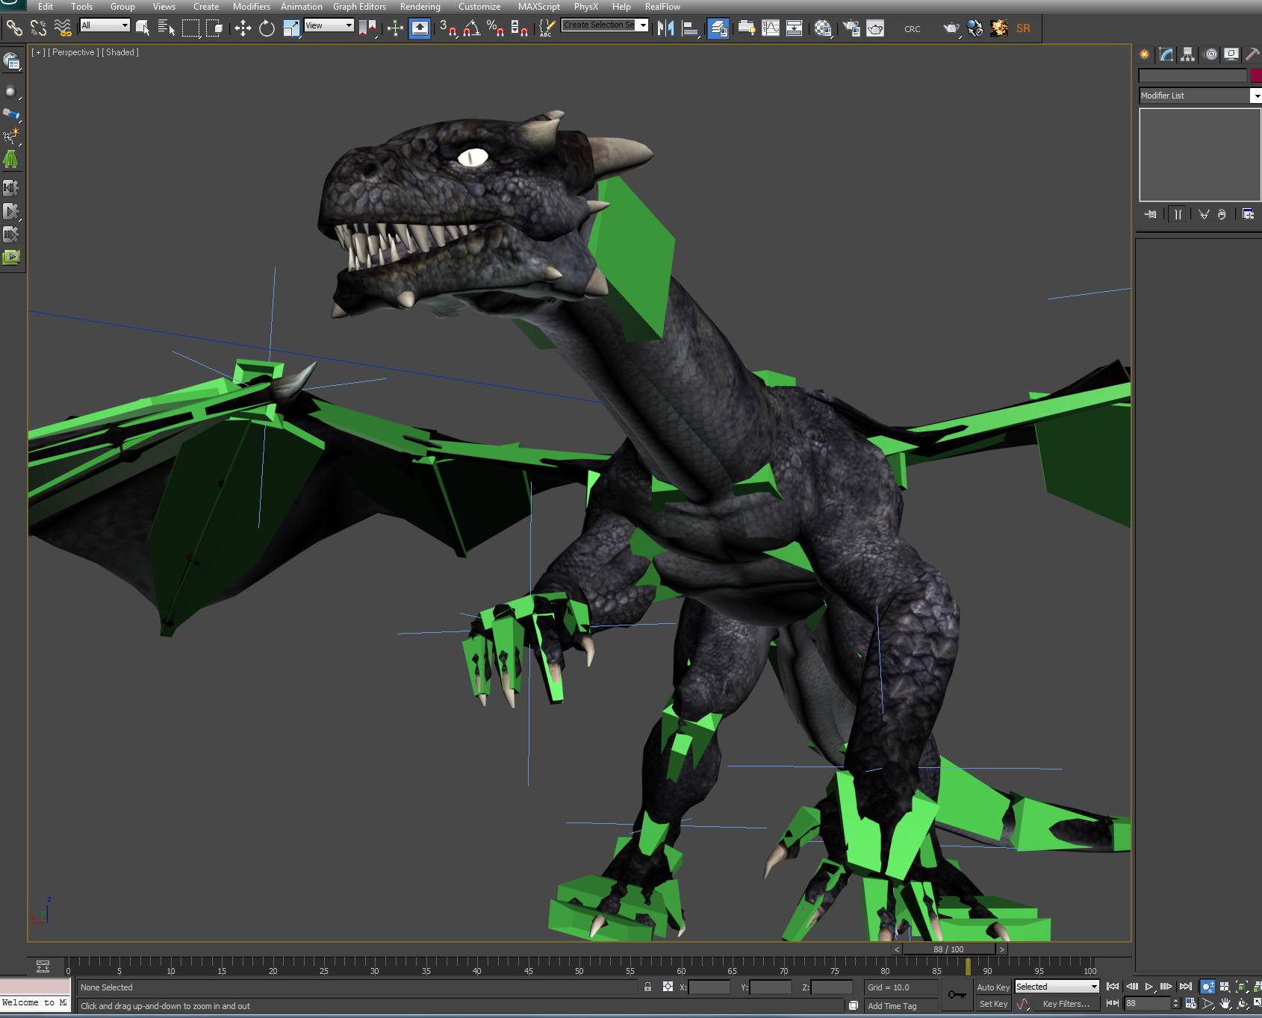Click the Key Filters button
The height and width of the screenshot is (1018, 1262).
pos(1066,1004)
